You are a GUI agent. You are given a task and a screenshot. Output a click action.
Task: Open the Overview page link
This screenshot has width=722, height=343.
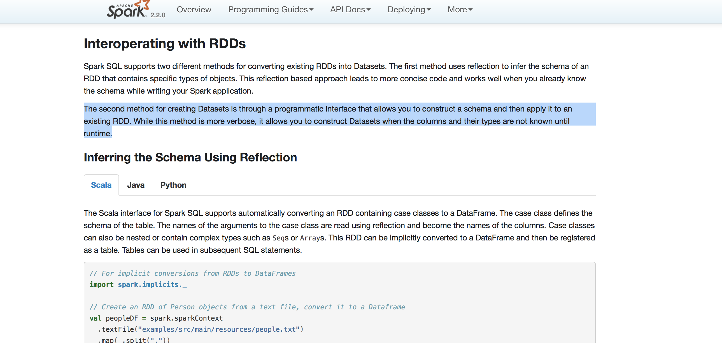[194, 10]
